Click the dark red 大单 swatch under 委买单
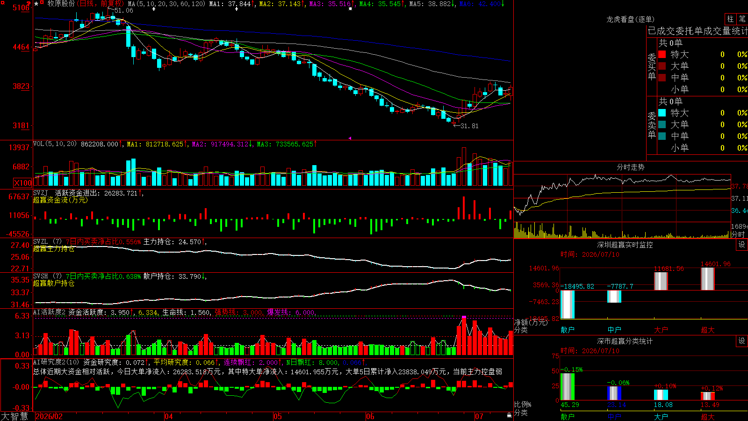748x421 pixels. (x=662, y=66)
